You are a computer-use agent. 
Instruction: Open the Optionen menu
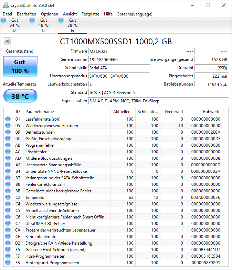(50, 14)
